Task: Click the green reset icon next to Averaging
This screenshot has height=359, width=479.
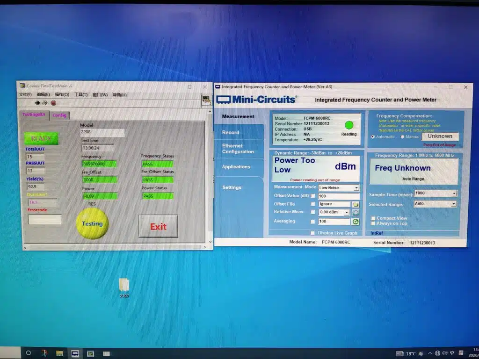Action: click(x=356, y=222)
